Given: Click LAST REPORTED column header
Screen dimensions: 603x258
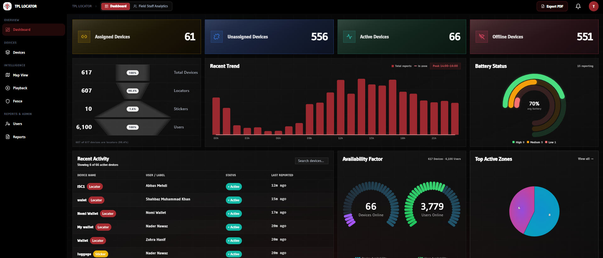Looking at the screenshot, I should [x=282, y=175].
